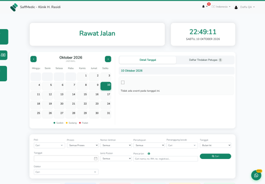Click the SaffMedic logo
The width and height of the screenshot is (265, 184).
click(14, 7)
